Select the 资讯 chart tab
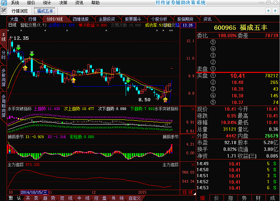This screenshot has width=280, height=201. [207, 19]
